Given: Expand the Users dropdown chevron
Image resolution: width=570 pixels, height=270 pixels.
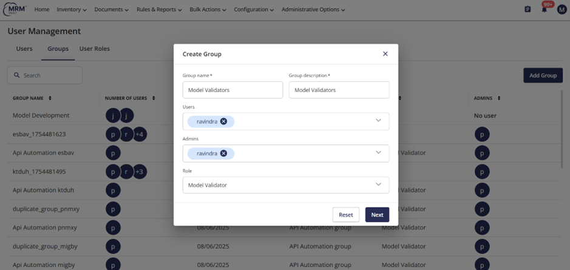Looking at the screenshot, I should click(x=378, y=121).
